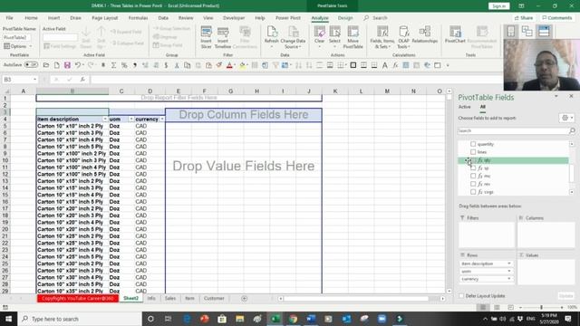This screenshot has height=326, width=580.
Task: Click the zoom slider in status bar
Action: [541, 308]
